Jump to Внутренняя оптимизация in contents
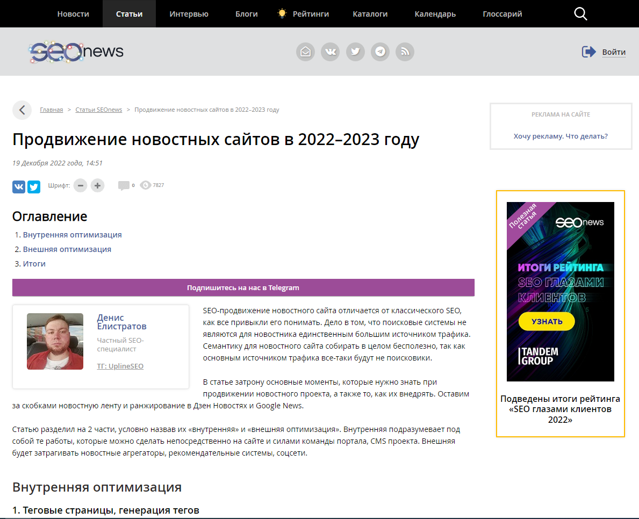Image resolution: width=639 pixels, height=519 pixels. pyautogui.click(x=72, y=235)
